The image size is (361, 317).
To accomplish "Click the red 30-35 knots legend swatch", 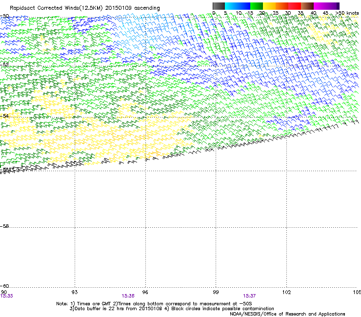I will (295, 6).
